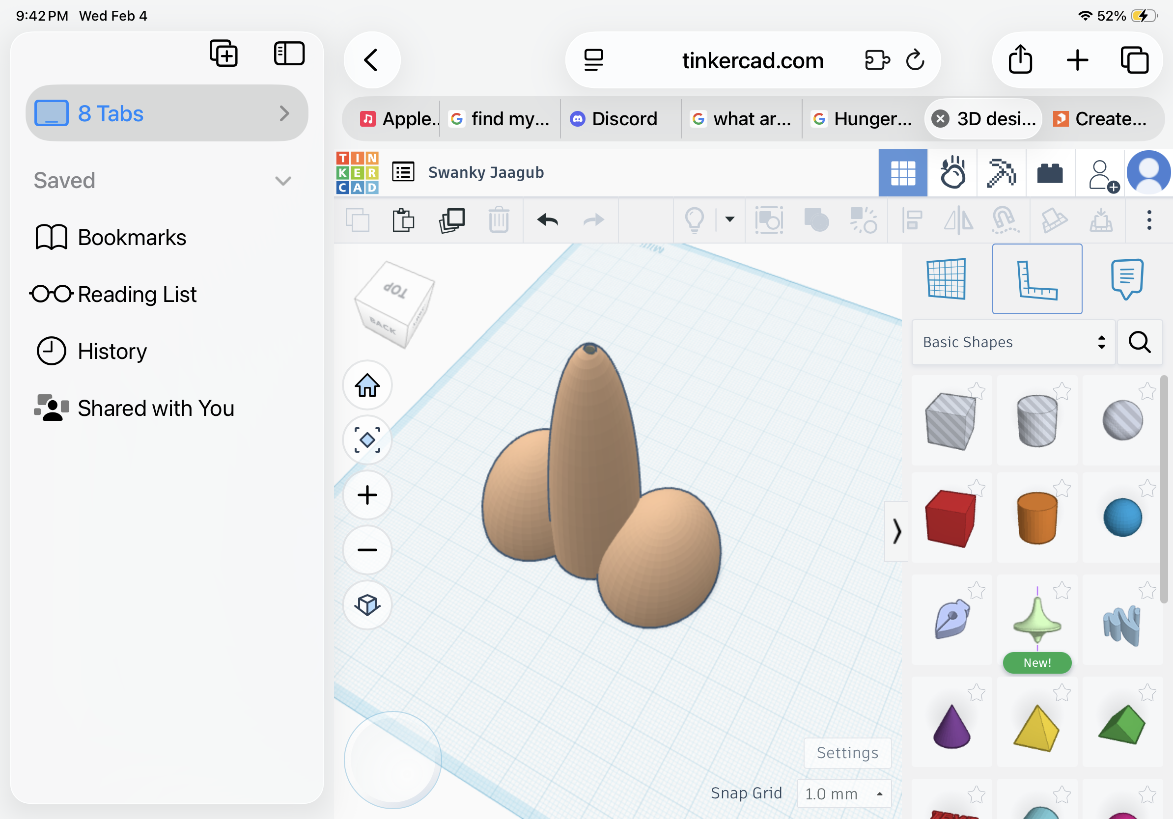Redo the action
The width and height of the screenshot is (1173, 819).
pos(594,220)
